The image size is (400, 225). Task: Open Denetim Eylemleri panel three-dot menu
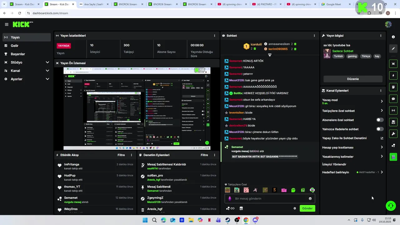point(214,155)
